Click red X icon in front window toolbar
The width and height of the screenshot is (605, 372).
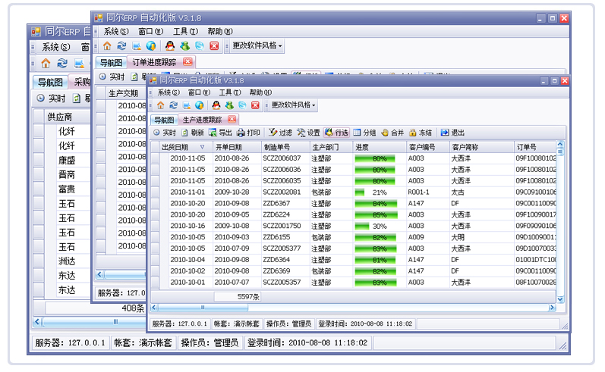click(x=255, y=105)
